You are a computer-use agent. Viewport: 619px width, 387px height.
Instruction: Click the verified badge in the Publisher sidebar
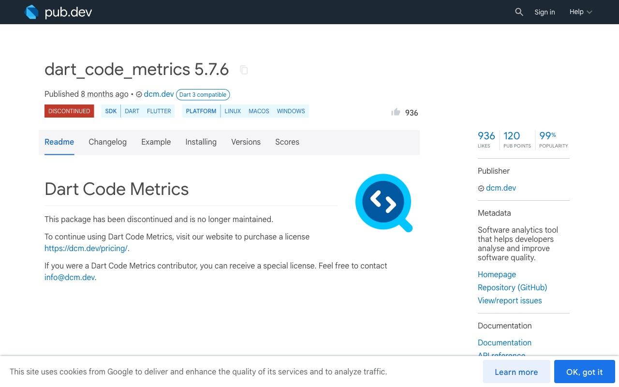point(481,188)
